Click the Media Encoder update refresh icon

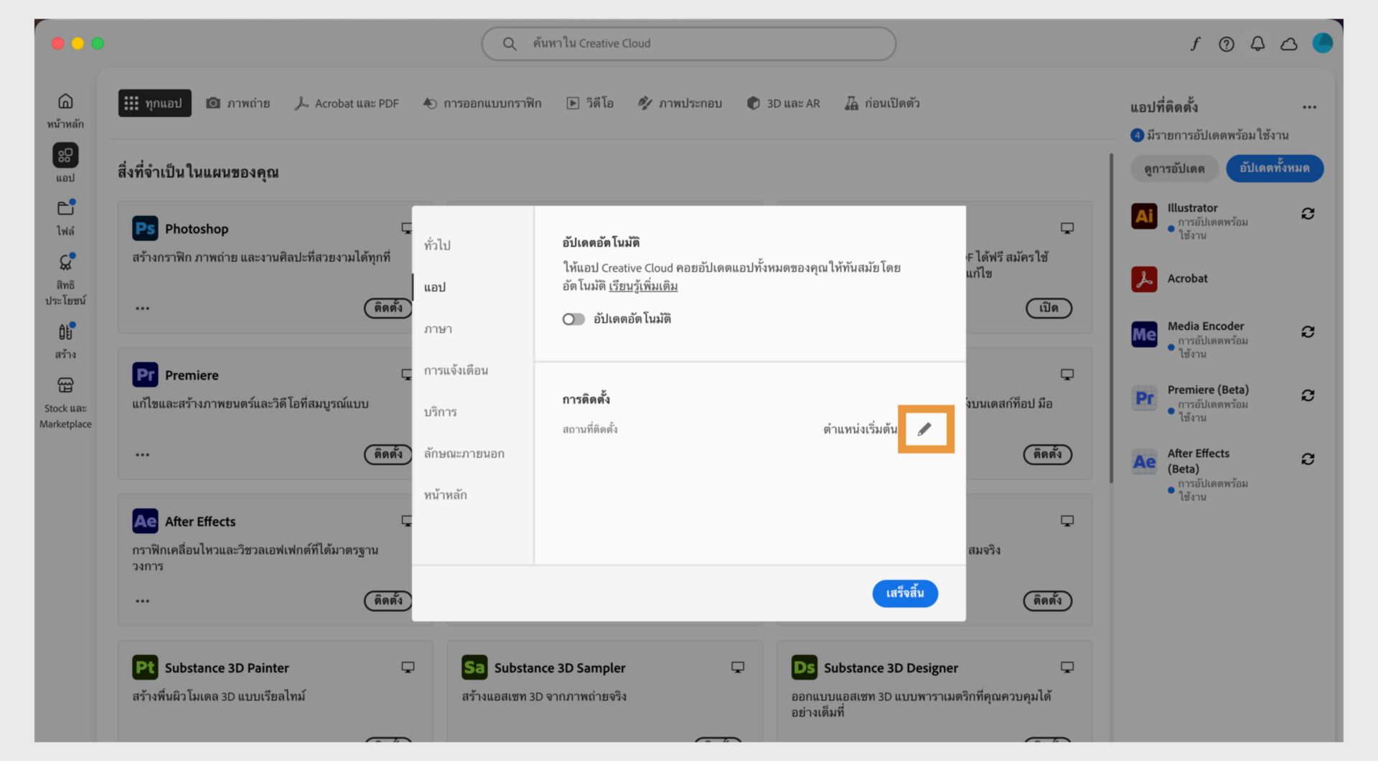point(1308,332)
